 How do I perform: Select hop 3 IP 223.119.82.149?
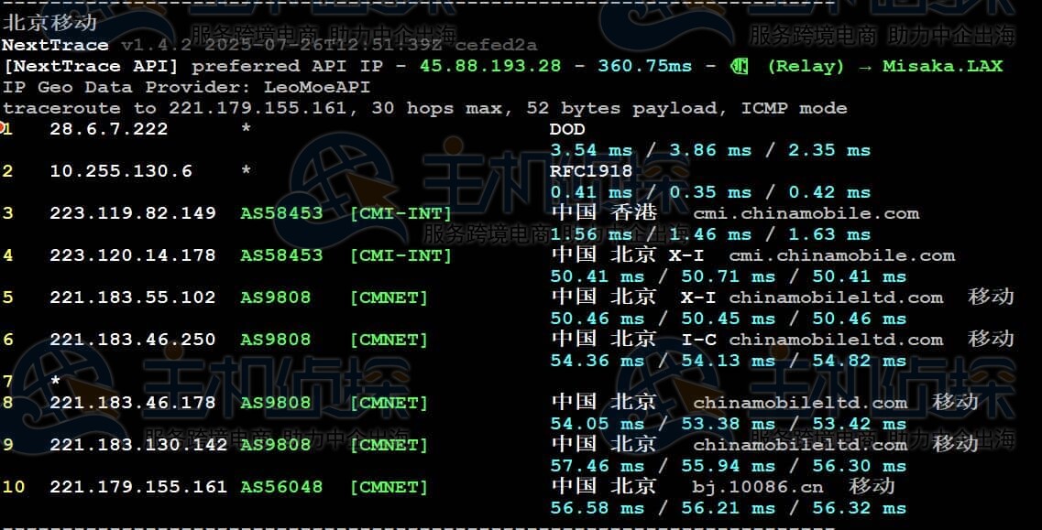point(132,213)
